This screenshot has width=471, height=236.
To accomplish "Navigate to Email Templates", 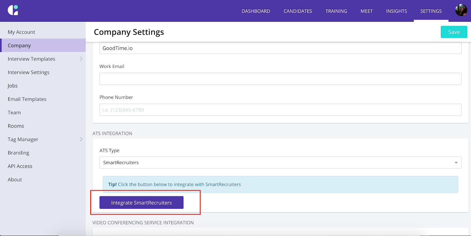I will pyautogui.click(x=27, y=99).
